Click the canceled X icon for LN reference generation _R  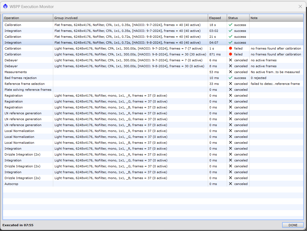(231, 113)
